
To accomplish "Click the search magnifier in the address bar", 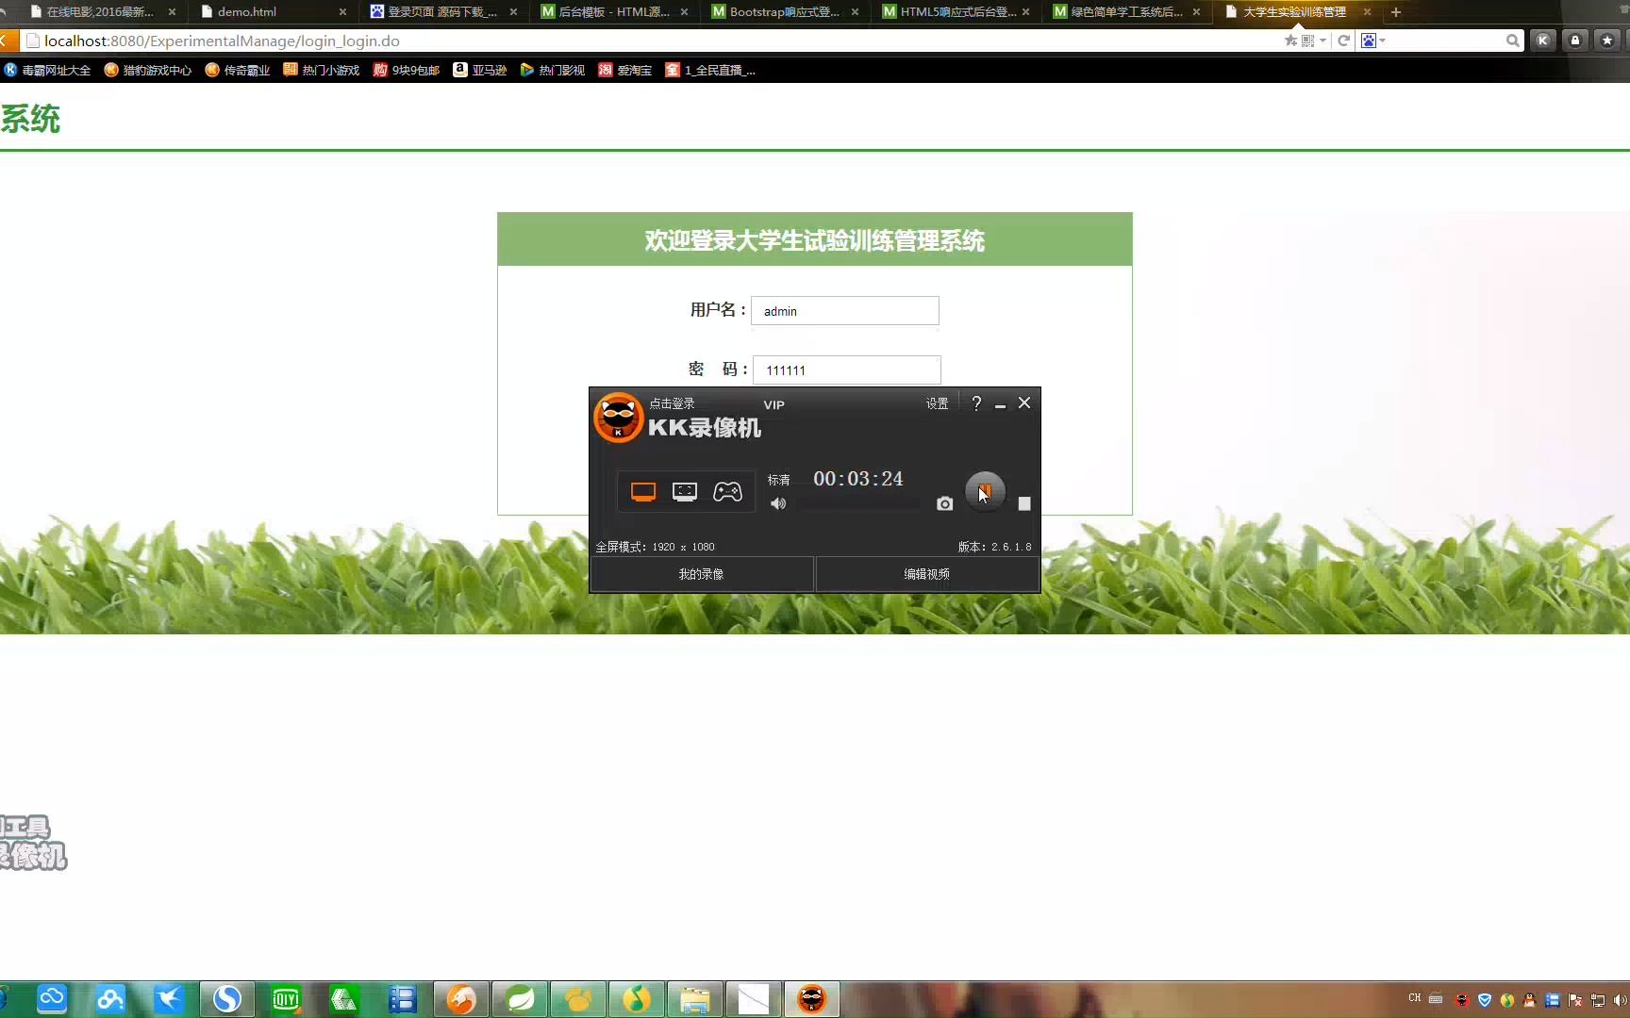I will pos(1512,41).
